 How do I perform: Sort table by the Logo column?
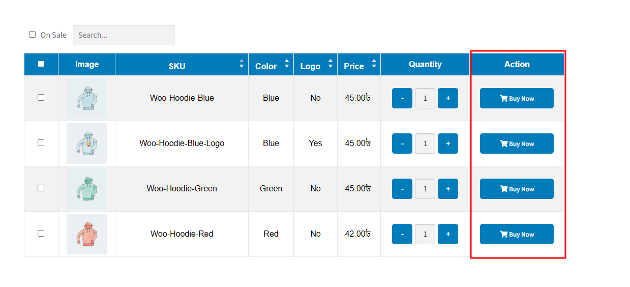coord(331,64)
